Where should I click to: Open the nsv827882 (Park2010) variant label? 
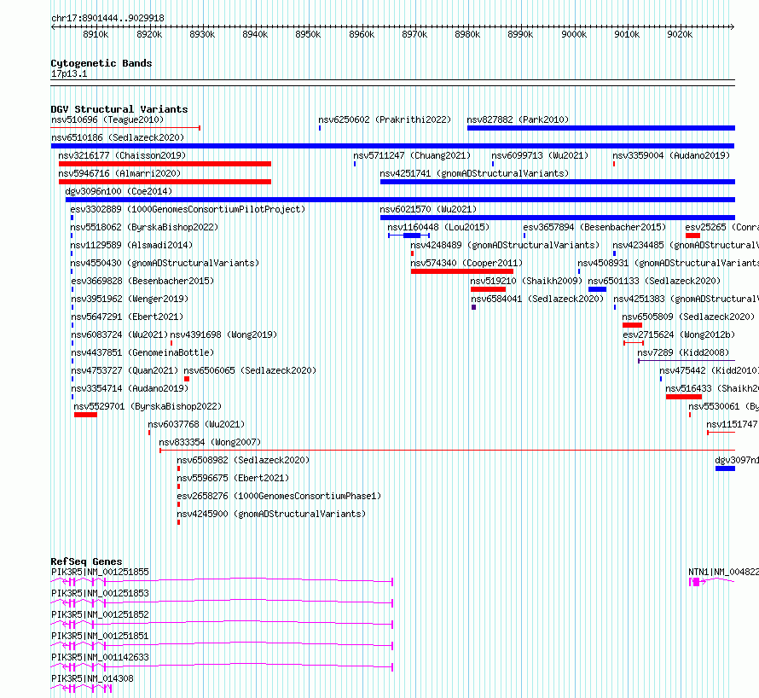pyautogui.click(x=518, y=119)
